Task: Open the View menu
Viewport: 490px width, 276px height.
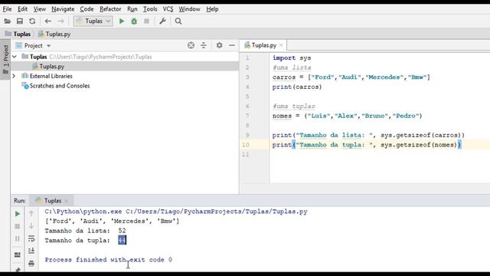Action: click(39, 9)
